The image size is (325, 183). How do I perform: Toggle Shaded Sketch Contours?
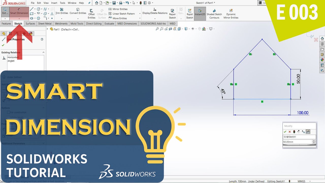click(214, 14)
